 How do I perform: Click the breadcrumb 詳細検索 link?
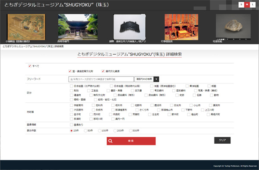tap(59, 46)
